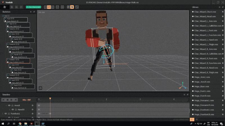Hide the Hand.R timeline track
225x126 pixels.
13,109
